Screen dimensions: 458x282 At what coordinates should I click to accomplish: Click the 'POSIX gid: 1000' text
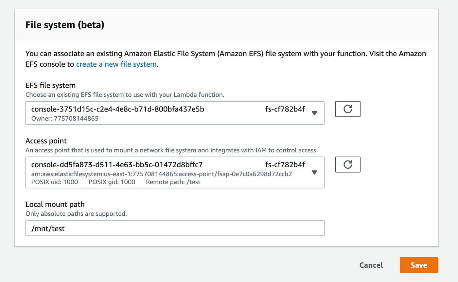tap(112, 182)
